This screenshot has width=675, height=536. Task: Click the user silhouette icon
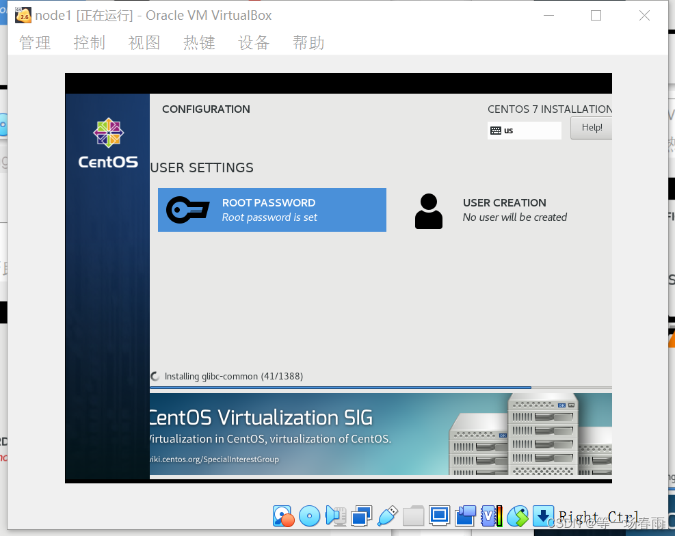pyautogui.click(x=428, y=211)
